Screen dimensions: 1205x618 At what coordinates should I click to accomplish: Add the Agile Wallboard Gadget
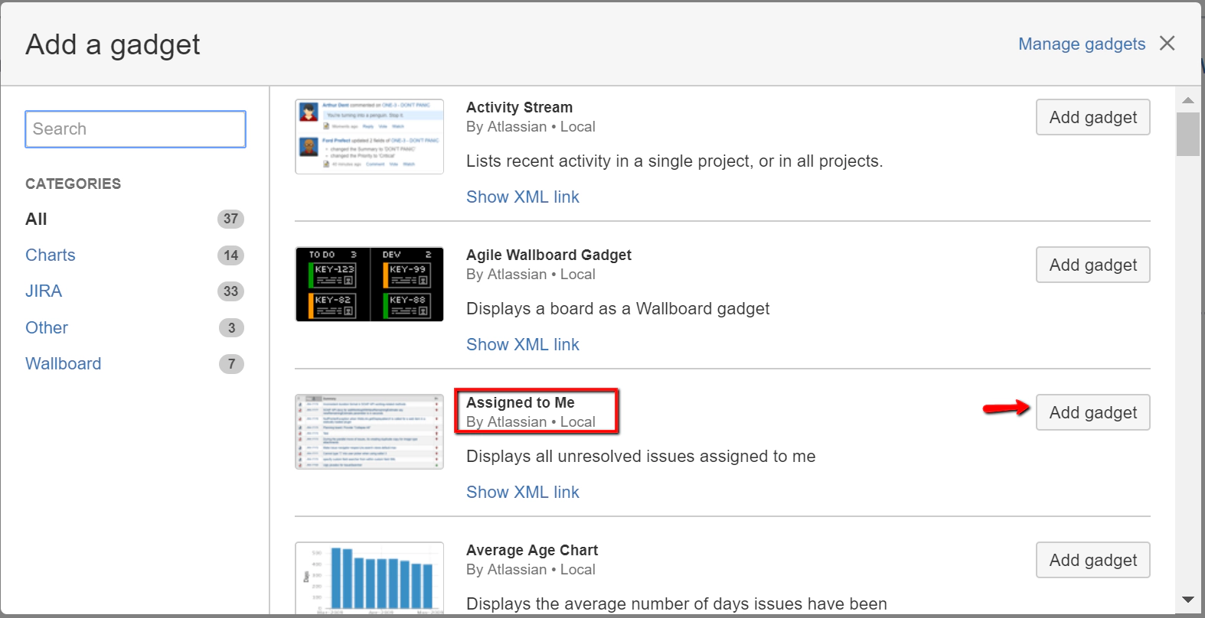1092,265
